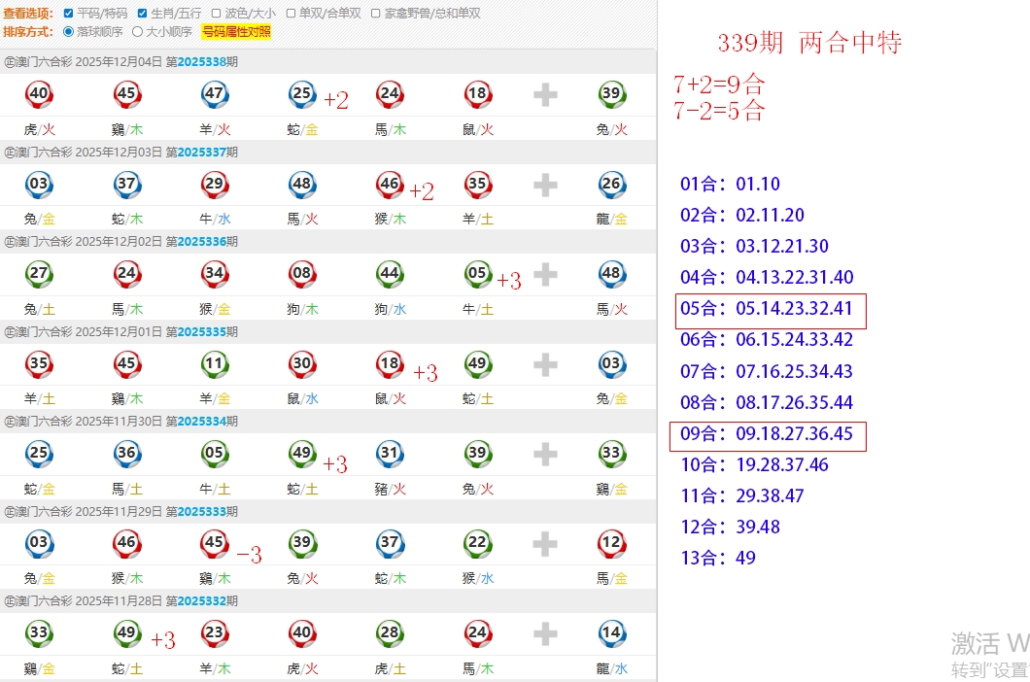Choose the 大小顺序 sort radio button
The image size is (1030, 682).
tap(137, 31)
